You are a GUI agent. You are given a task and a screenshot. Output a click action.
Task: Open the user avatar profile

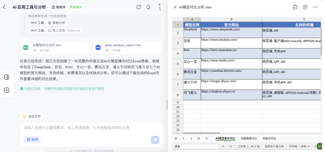click(x=159, y=7)
